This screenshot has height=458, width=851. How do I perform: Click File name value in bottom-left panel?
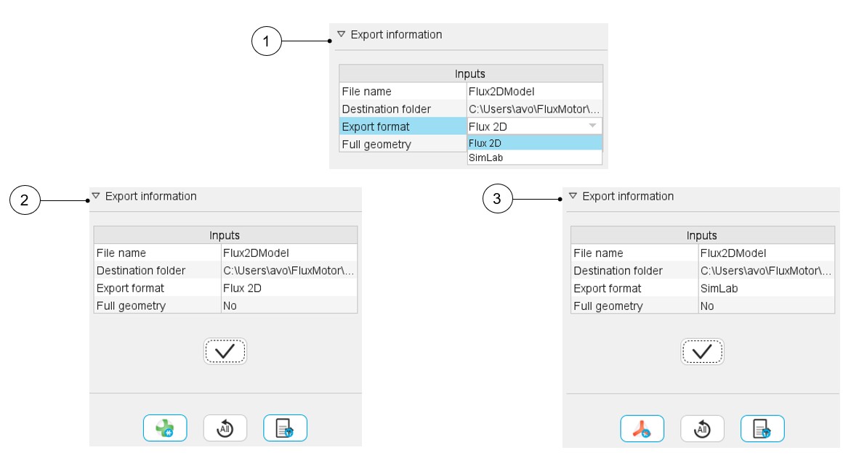(289, 253)
